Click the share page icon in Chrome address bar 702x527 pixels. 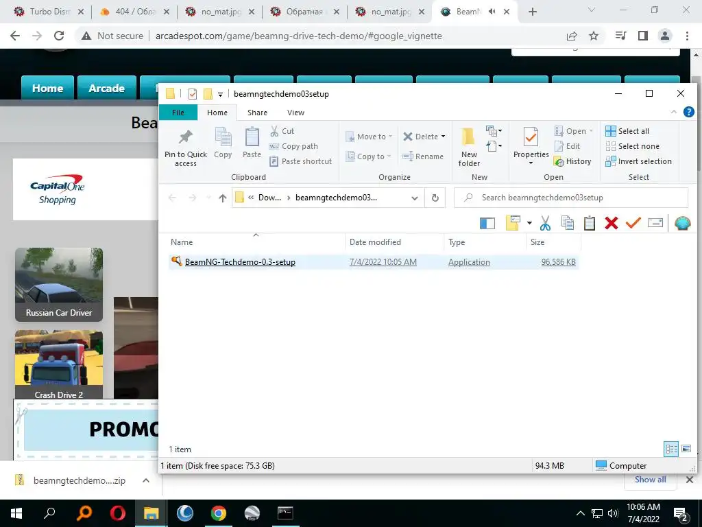click(572, 36)
